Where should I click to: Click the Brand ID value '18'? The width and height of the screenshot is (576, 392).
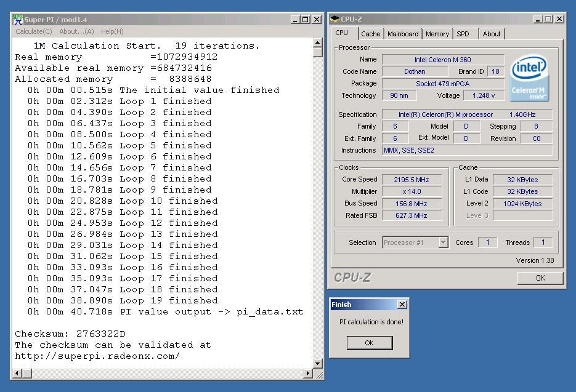(495, 71)
